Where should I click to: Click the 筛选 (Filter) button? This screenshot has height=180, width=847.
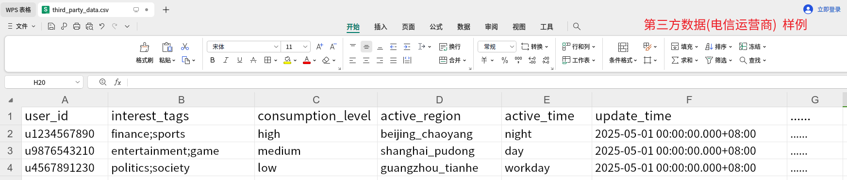pyautogui.click(x=718, y=60)
